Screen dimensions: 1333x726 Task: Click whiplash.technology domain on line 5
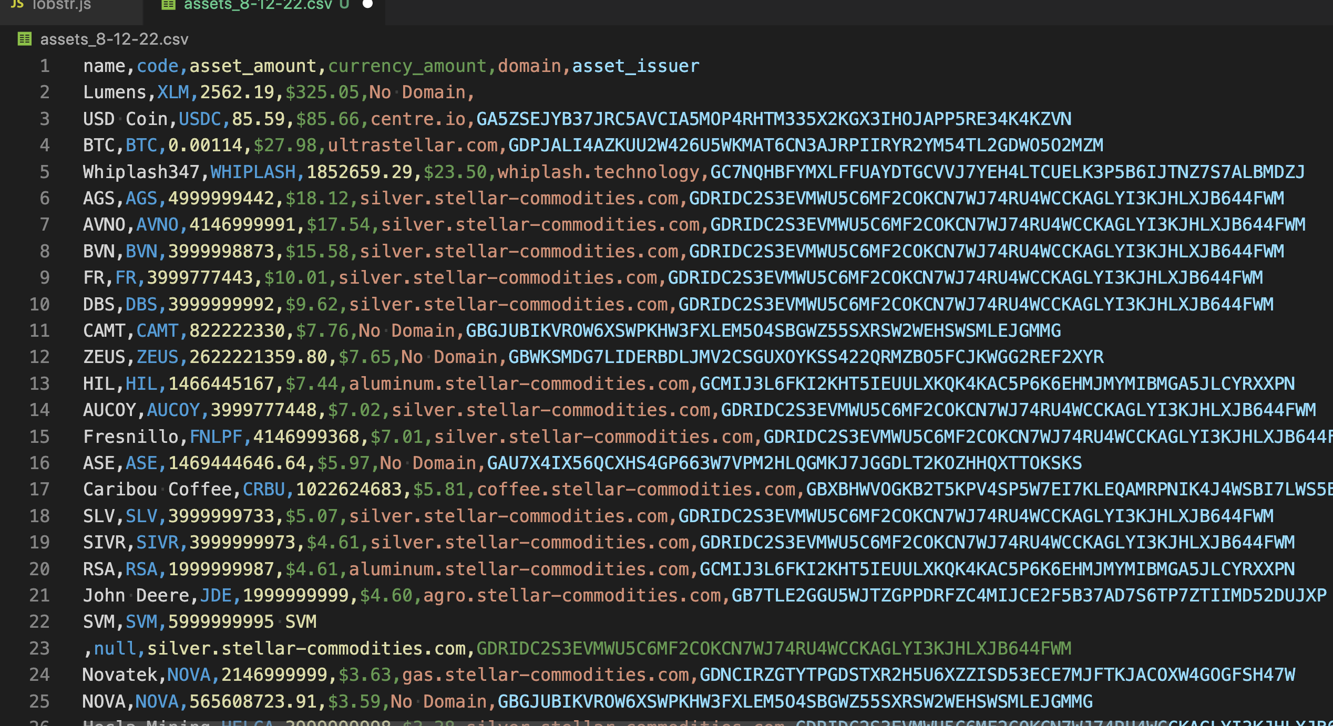click(598, 172)
